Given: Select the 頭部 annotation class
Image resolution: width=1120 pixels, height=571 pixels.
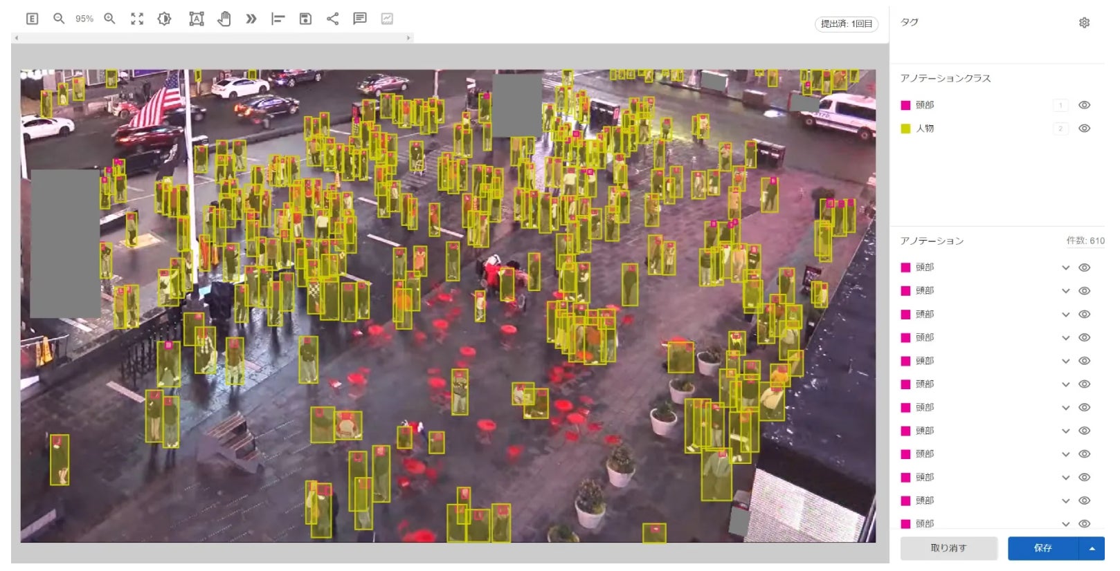Looking at the screenshot, I should [x=925, y=105].
